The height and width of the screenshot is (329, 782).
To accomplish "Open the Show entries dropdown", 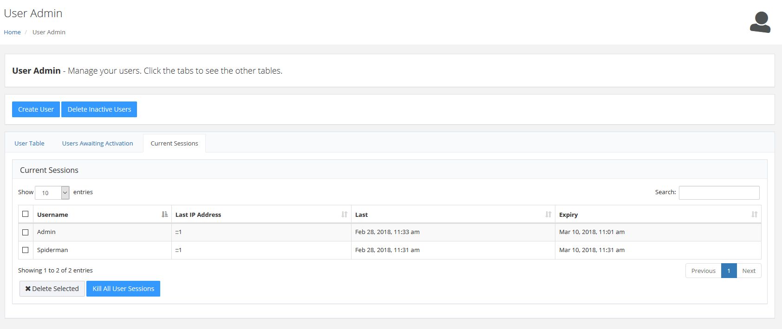I will click(x=52, y=193).
